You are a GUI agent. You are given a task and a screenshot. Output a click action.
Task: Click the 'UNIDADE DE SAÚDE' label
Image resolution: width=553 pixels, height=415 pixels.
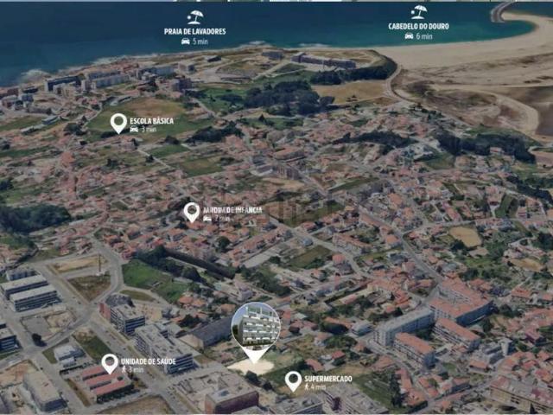[148, 361]
